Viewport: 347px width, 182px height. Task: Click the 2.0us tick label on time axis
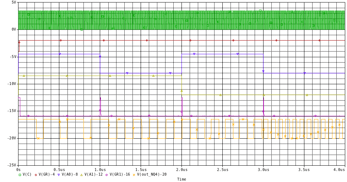point(181,170)
